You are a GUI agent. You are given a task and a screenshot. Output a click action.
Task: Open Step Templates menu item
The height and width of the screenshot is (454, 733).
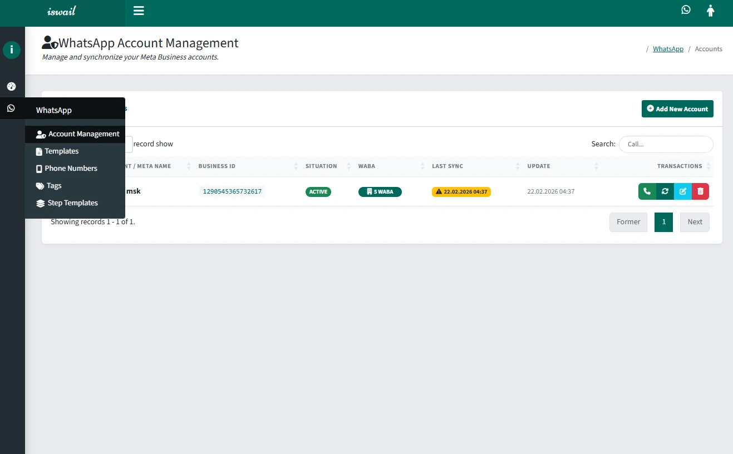pyautogui.click(x=72, y=203)
